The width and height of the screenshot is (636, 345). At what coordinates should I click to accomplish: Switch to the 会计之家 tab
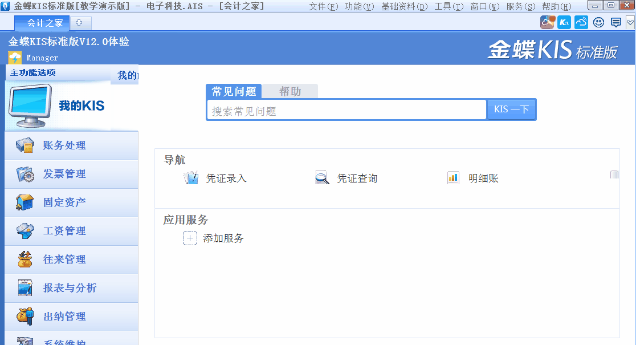(42, 23)
